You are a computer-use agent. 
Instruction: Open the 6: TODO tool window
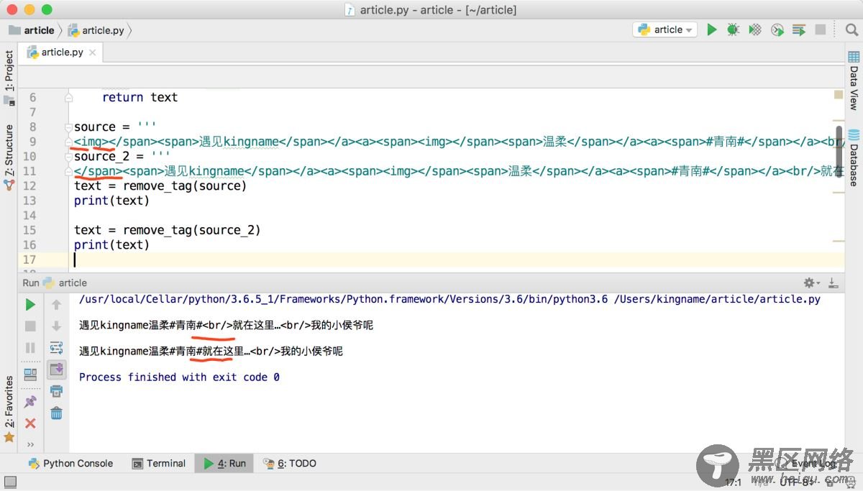[289, 464]
